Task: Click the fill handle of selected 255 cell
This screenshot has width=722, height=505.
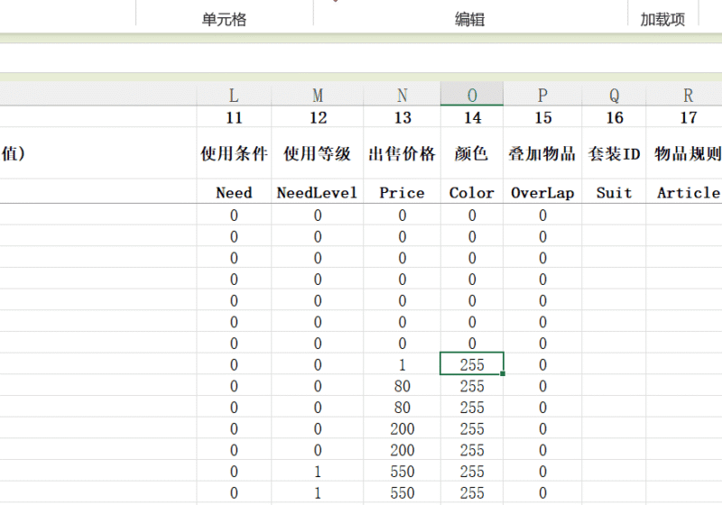Action: [x=503, y=373]
